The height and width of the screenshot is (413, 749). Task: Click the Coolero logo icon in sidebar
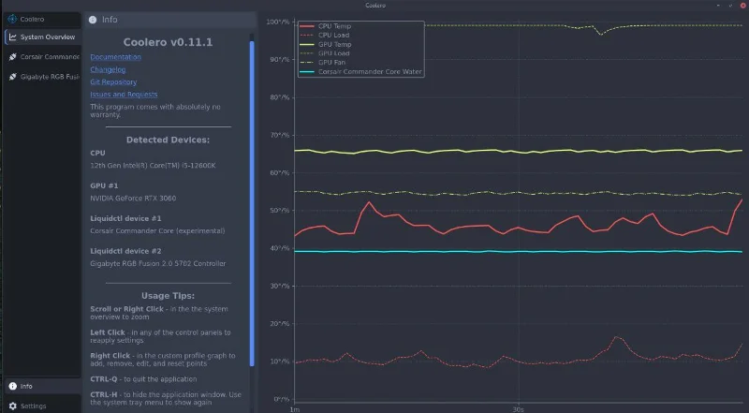(x=12, y=19)
